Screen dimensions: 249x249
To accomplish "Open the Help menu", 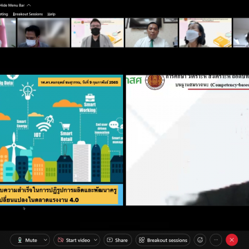I will pos(51,14).
